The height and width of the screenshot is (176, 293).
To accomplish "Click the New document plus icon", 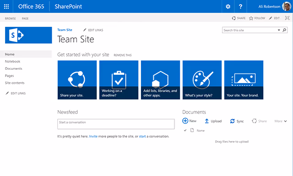I will tap(185, 121).
